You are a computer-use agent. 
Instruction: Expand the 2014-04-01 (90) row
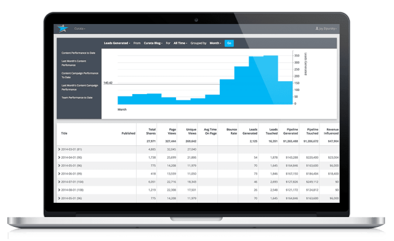coord(59,157)
